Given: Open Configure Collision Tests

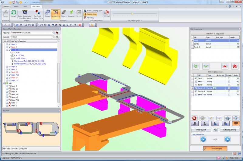Looking at the screenshot, I should click(x=37, y=14).
